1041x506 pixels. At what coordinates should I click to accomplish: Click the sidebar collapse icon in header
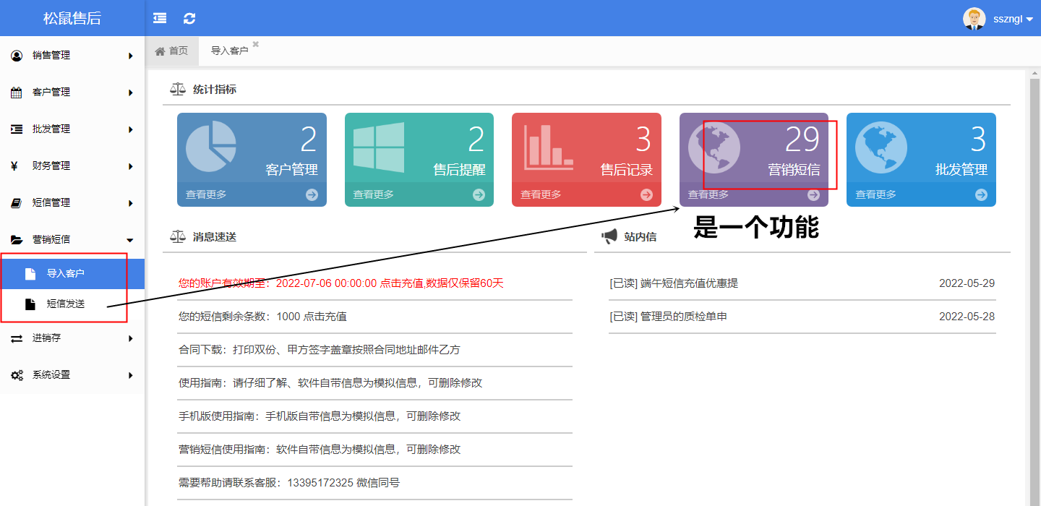(x=160, y=18)
